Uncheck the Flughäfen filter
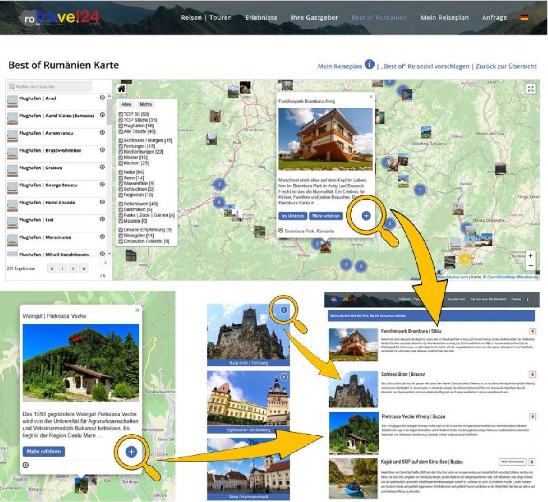Viewport: 548px width, 502px height. pyautogui.click(x=121, y=125)
